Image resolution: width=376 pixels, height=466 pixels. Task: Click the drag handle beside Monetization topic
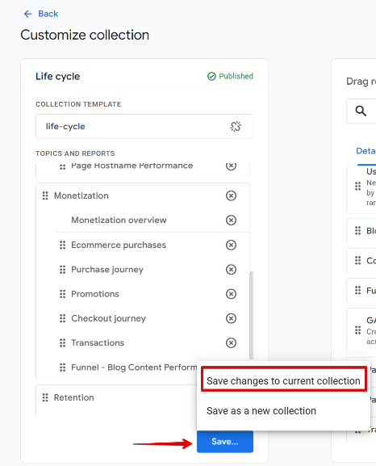coord(45,195)
